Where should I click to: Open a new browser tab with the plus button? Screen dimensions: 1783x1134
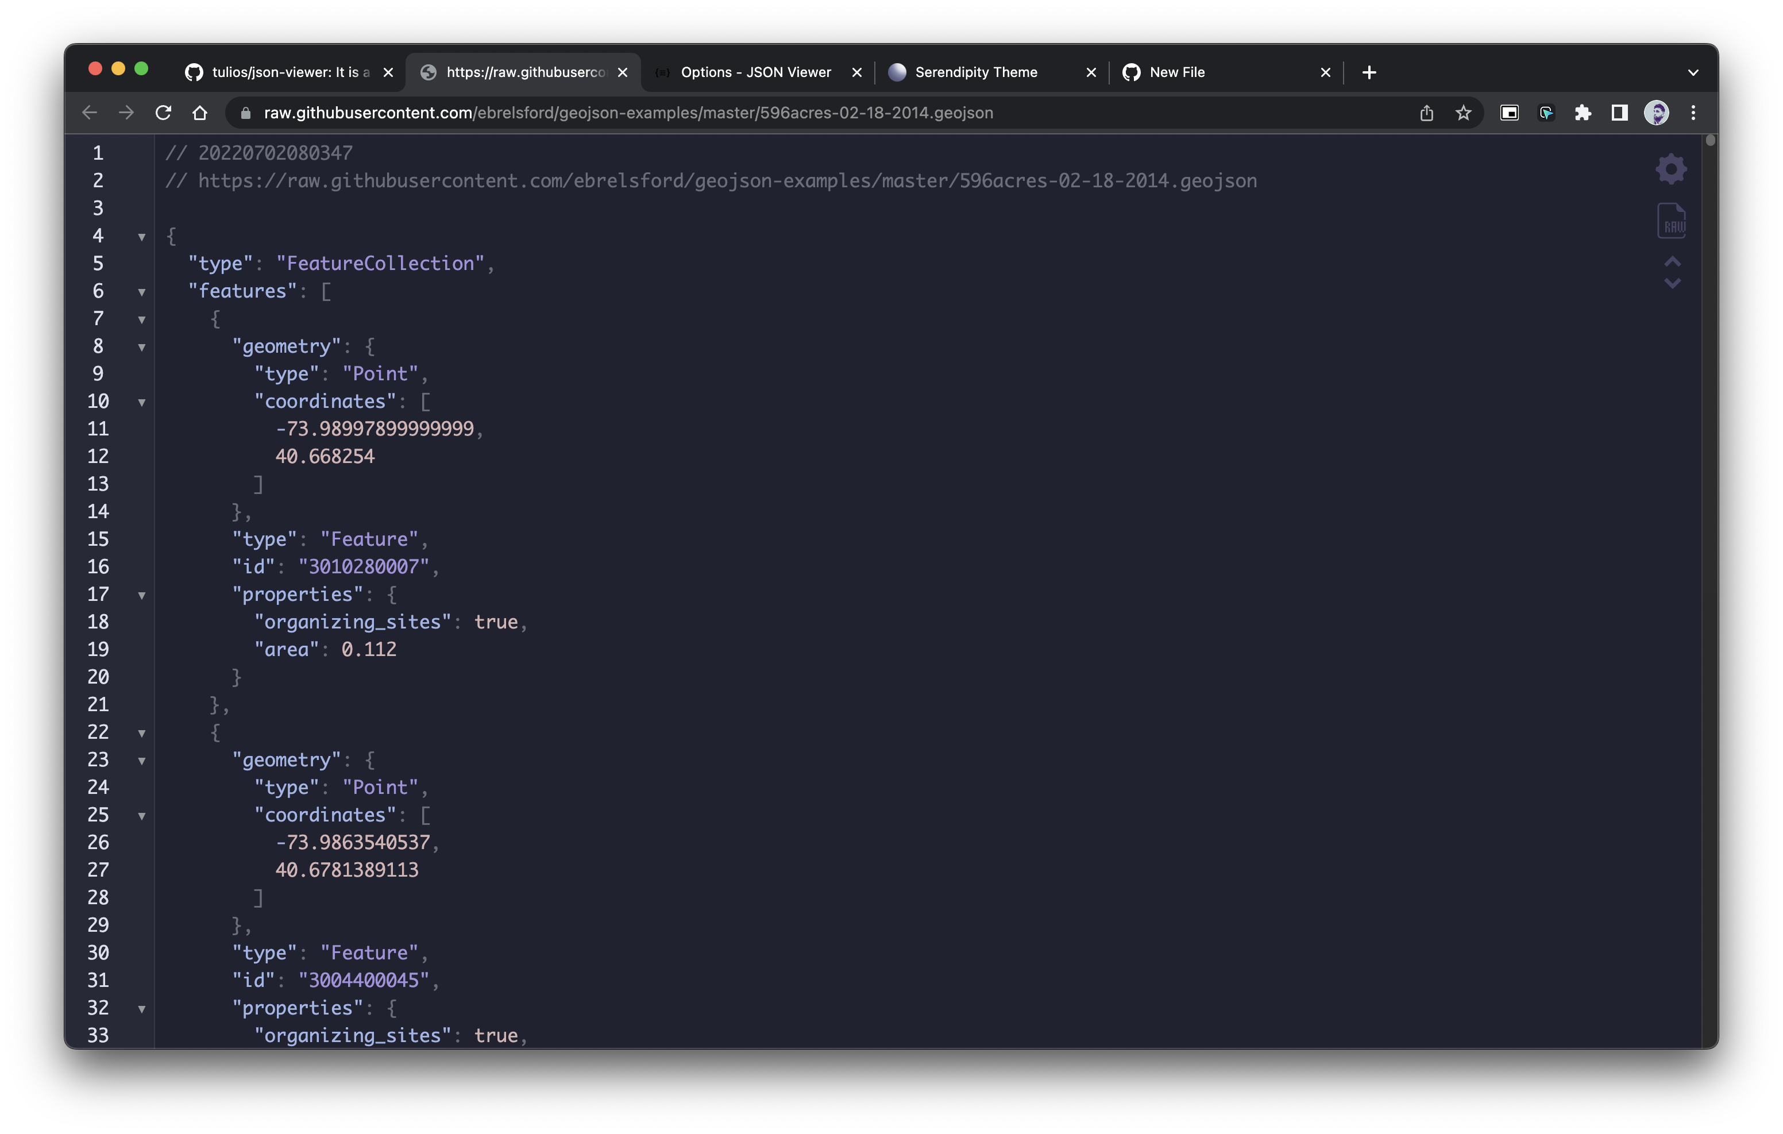(1369, 72)
